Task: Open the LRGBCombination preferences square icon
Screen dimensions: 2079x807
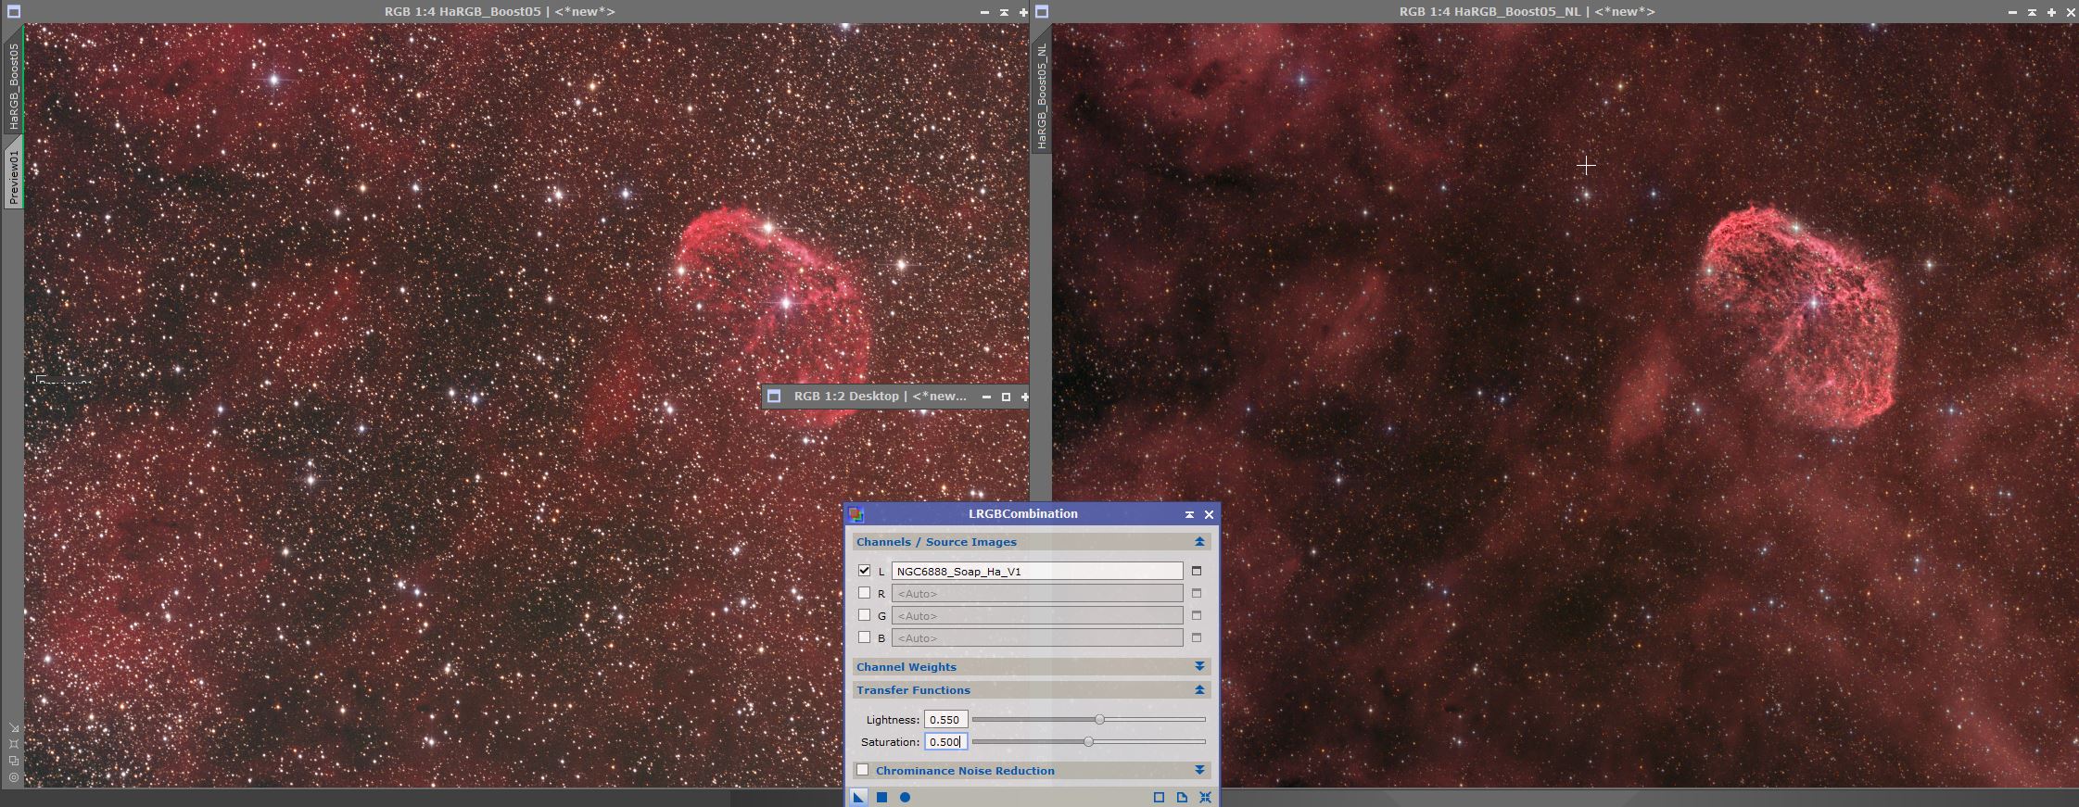Action: click(1159, 797)
